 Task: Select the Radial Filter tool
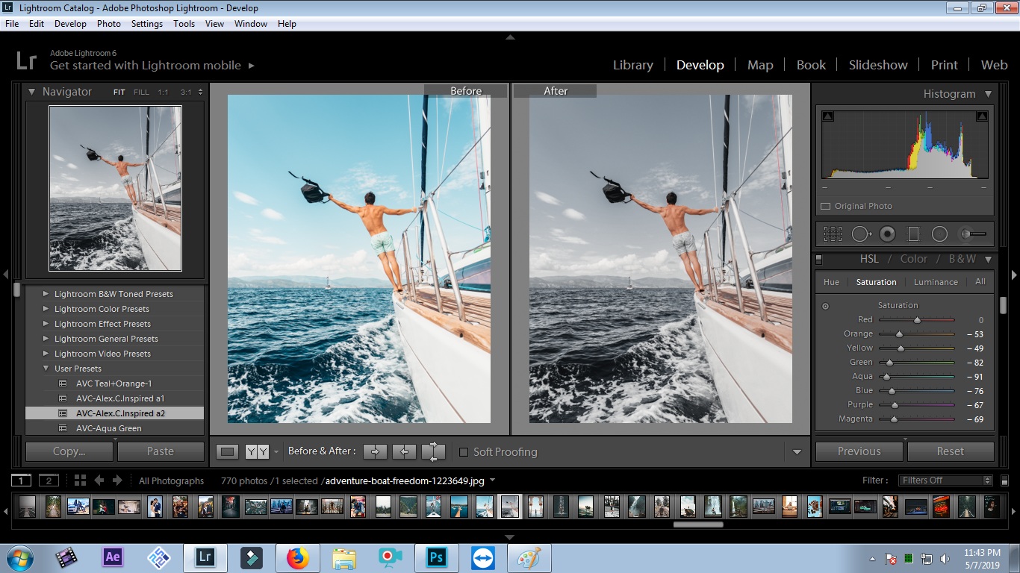[x=939, y=234]
